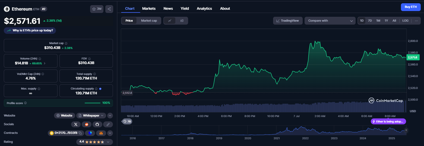Open the chart more-options ellipsis
The width and height of the screenshot is (424, 146).
416,21
